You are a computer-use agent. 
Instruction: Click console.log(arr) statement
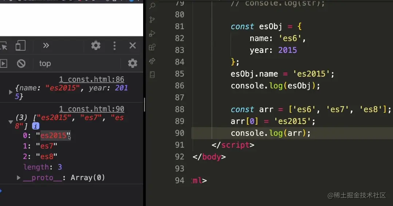pyautogui.click(x=271, y=133)
